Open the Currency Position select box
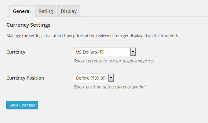 click(91, 78)
